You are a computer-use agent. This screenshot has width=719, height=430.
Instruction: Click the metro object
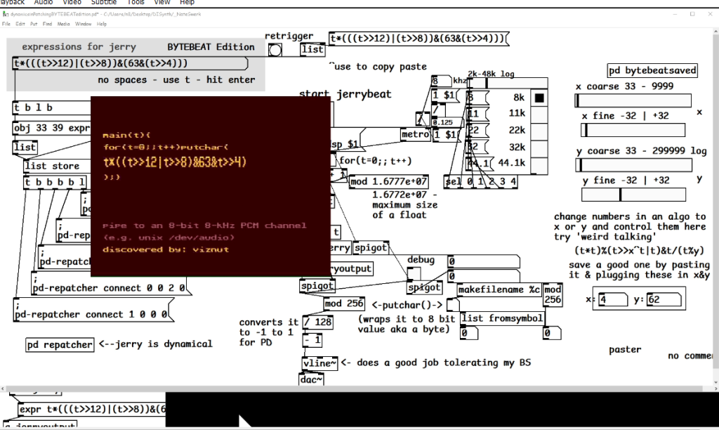[x=416, y=134]
